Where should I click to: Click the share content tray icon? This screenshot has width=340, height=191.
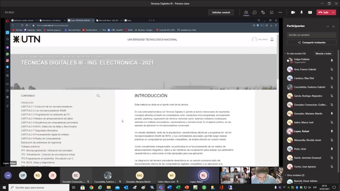tap(310, 13)
